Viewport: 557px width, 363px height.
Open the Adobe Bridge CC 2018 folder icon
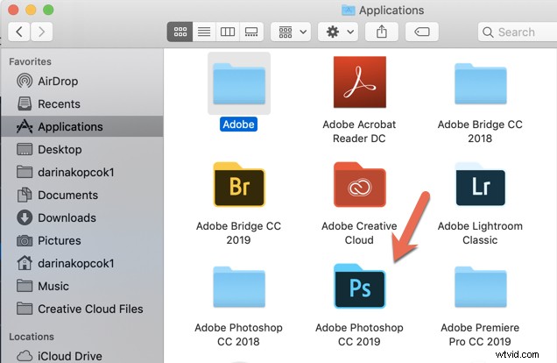(x=480, y=83)
